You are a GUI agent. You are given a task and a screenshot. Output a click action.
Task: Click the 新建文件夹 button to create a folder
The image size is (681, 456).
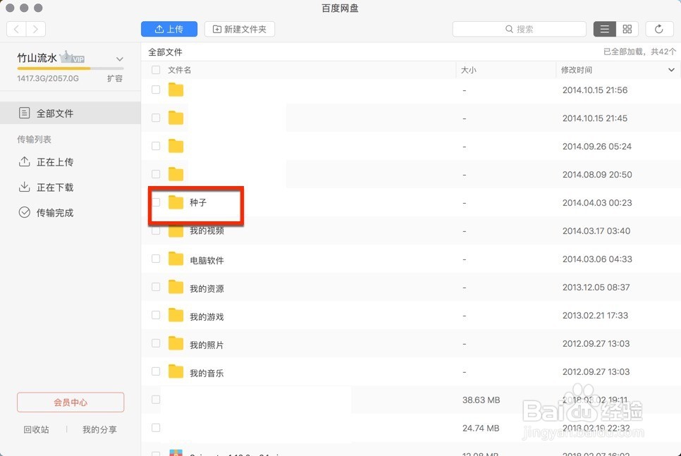click(240, 29)
